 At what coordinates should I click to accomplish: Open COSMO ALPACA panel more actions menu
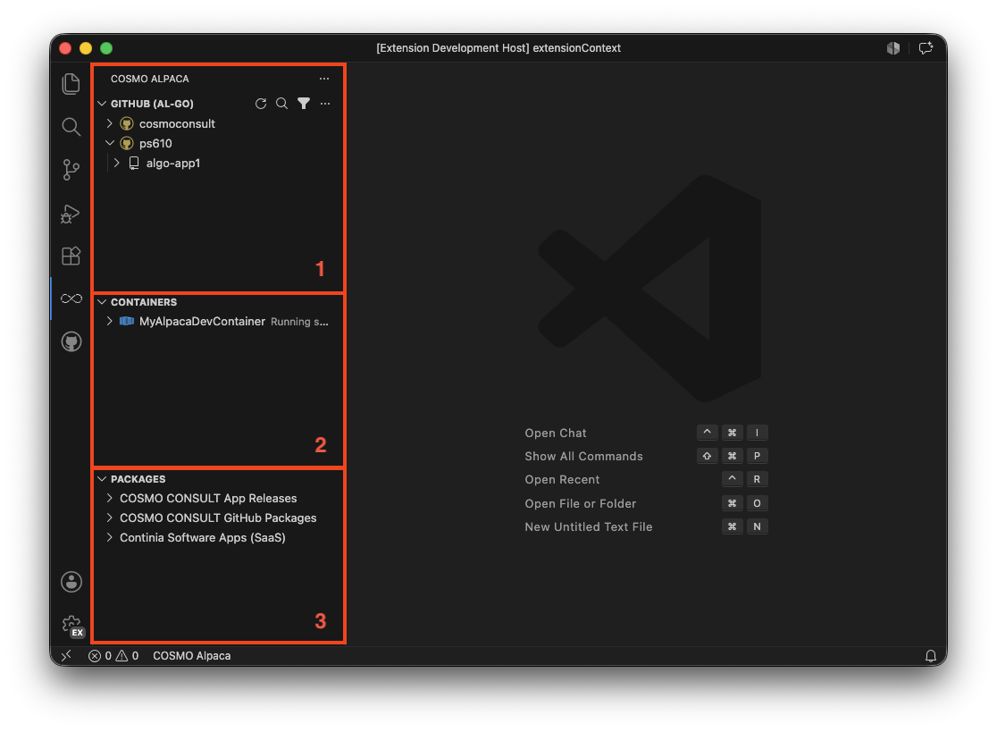tap(324, 79)
